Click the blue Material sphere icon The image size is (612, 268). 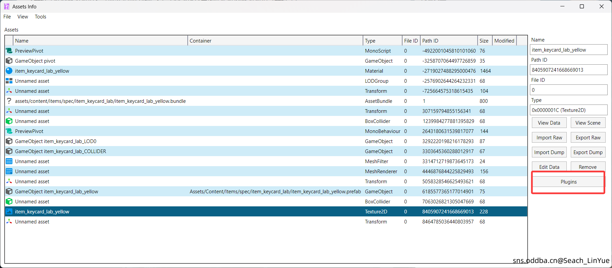(9, 71)
